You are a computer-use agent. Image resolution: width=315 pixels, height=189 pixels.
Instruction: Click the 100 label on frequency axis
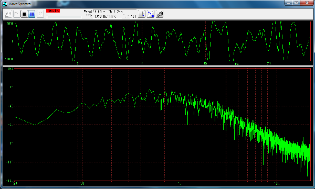tap(82, 183)
